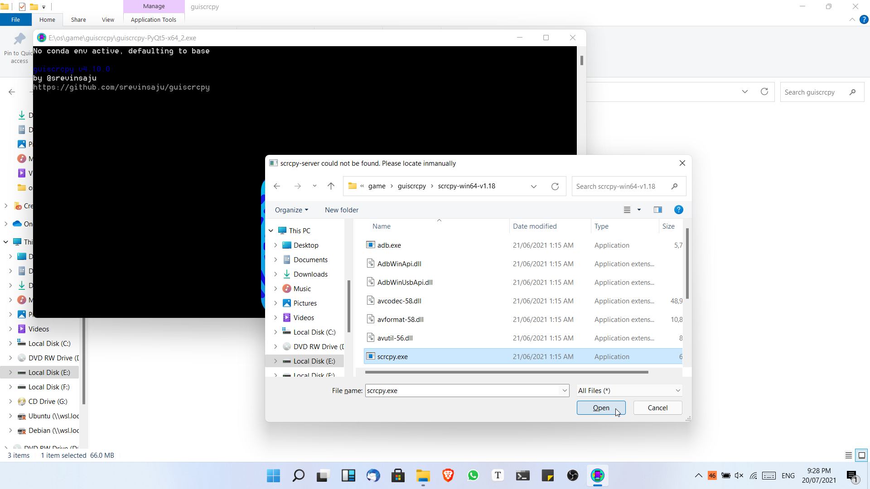Select Downloads in dialog tree

point(310,274)
